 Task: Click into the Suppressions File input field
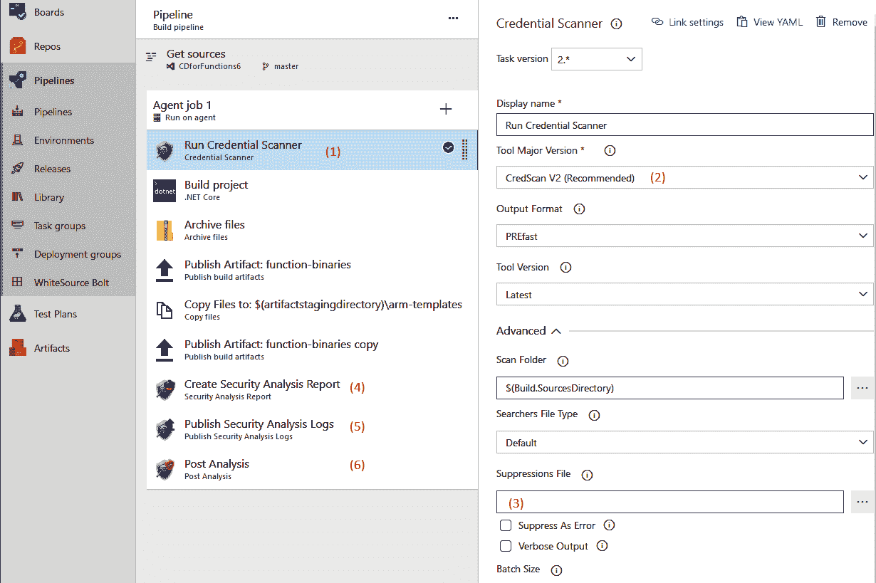click(670, 503)
